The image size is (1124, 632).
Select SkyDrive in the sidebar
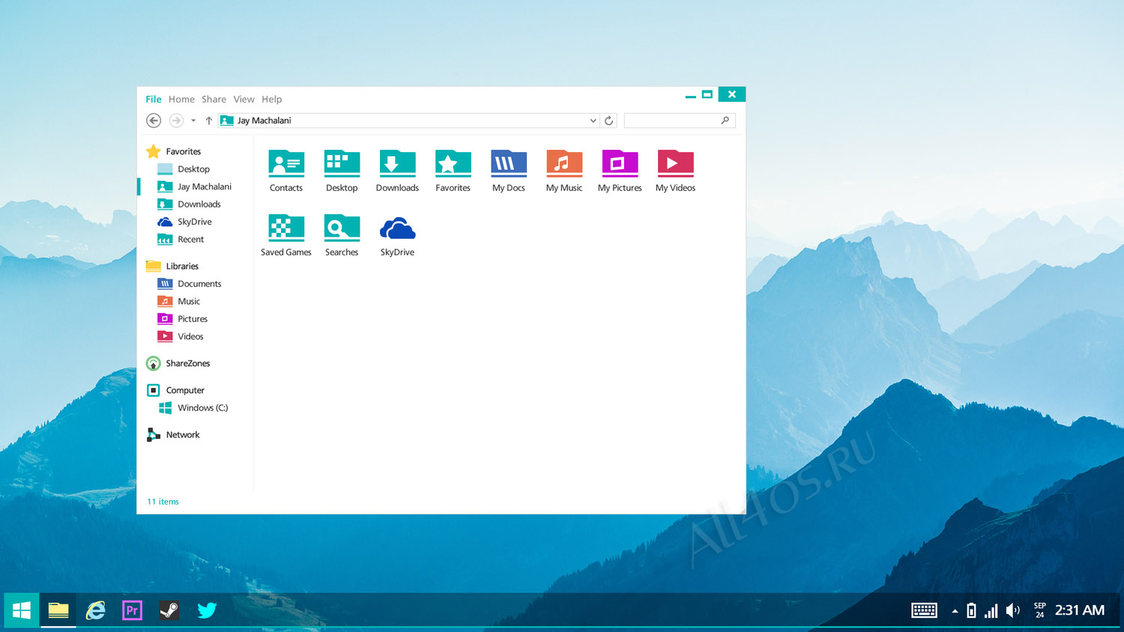194,222
